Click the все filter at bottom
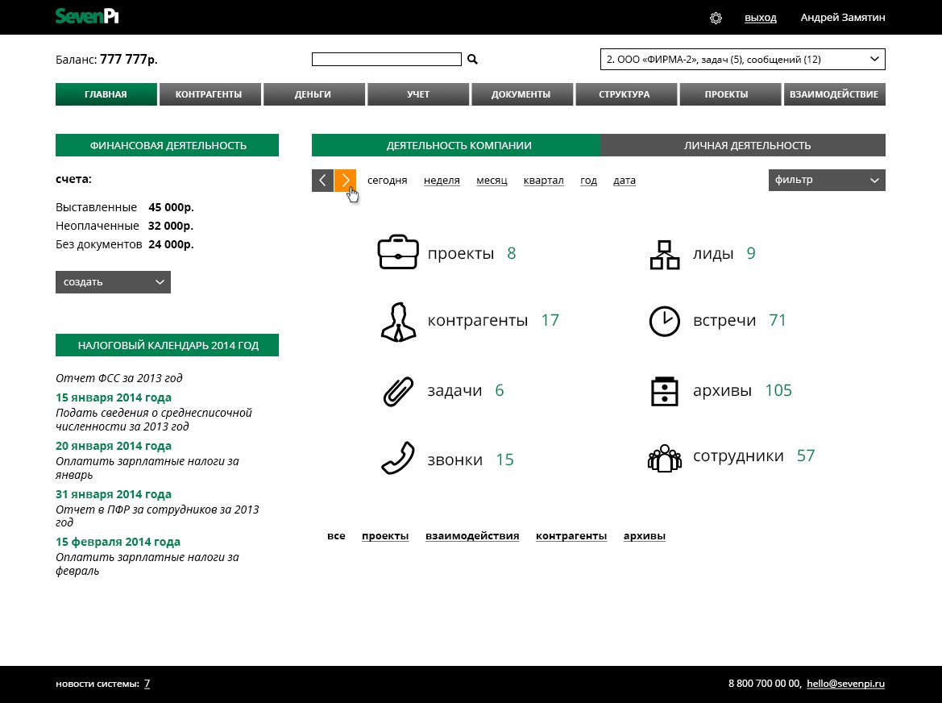The height and width of the screenshot is (703, 942). coord(336,535)
